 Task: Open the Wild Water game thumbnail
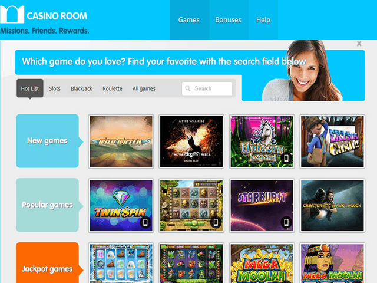click(x=121, y=141)
